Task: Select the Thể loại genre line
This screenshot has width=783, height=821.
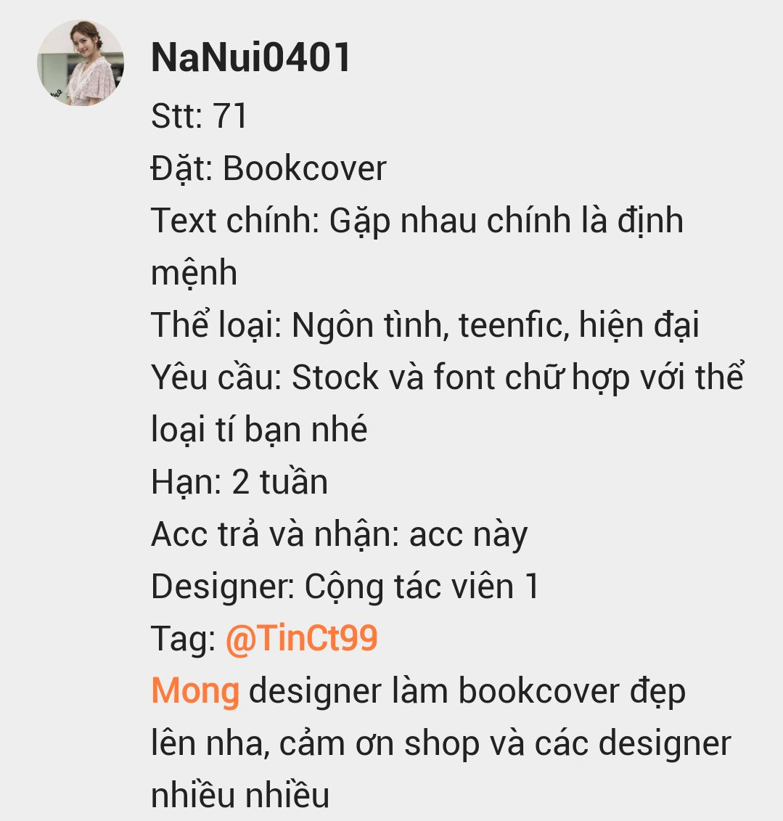Action: coord(425,324)
